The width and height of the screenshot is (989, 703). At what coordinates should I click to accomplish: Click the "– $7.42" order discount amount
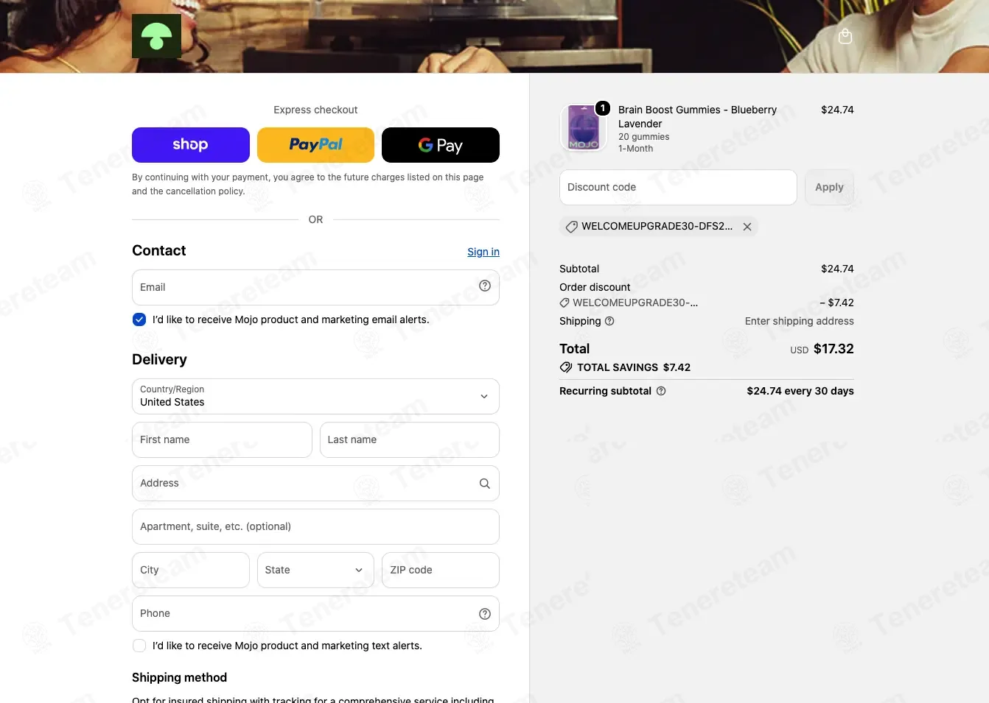click(x=836, y=303)
